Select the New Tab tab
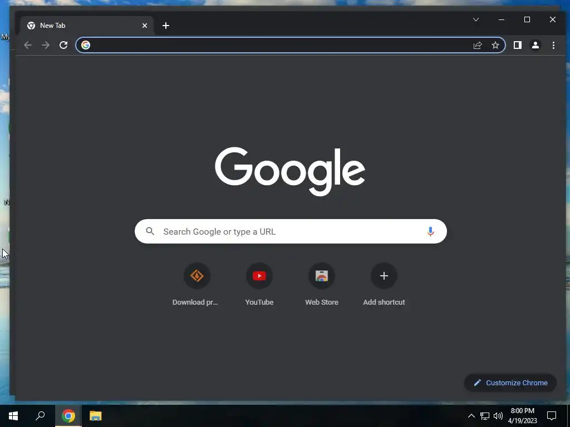Image resolution: width=570 pixels, height=427 pixels. [86, 26]
